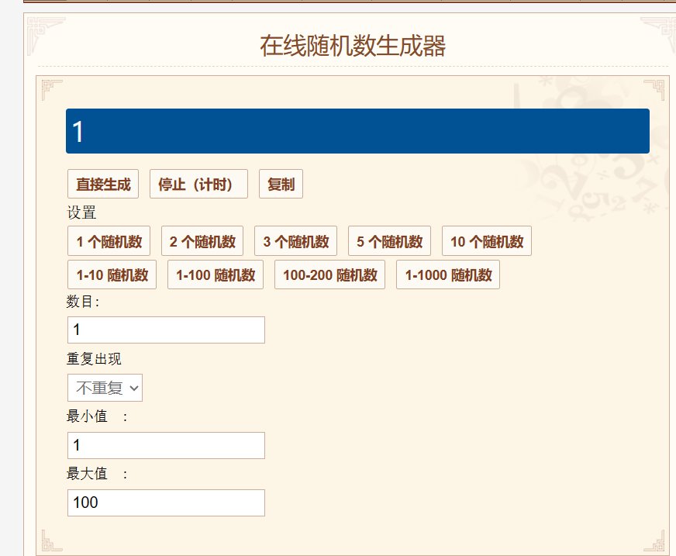Select the 10 个随机数 preset

[x=487, y=241]
